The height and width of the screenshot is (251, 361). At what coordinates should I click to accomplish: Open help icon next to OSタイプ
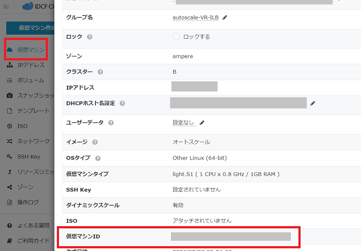click(98, 158)
